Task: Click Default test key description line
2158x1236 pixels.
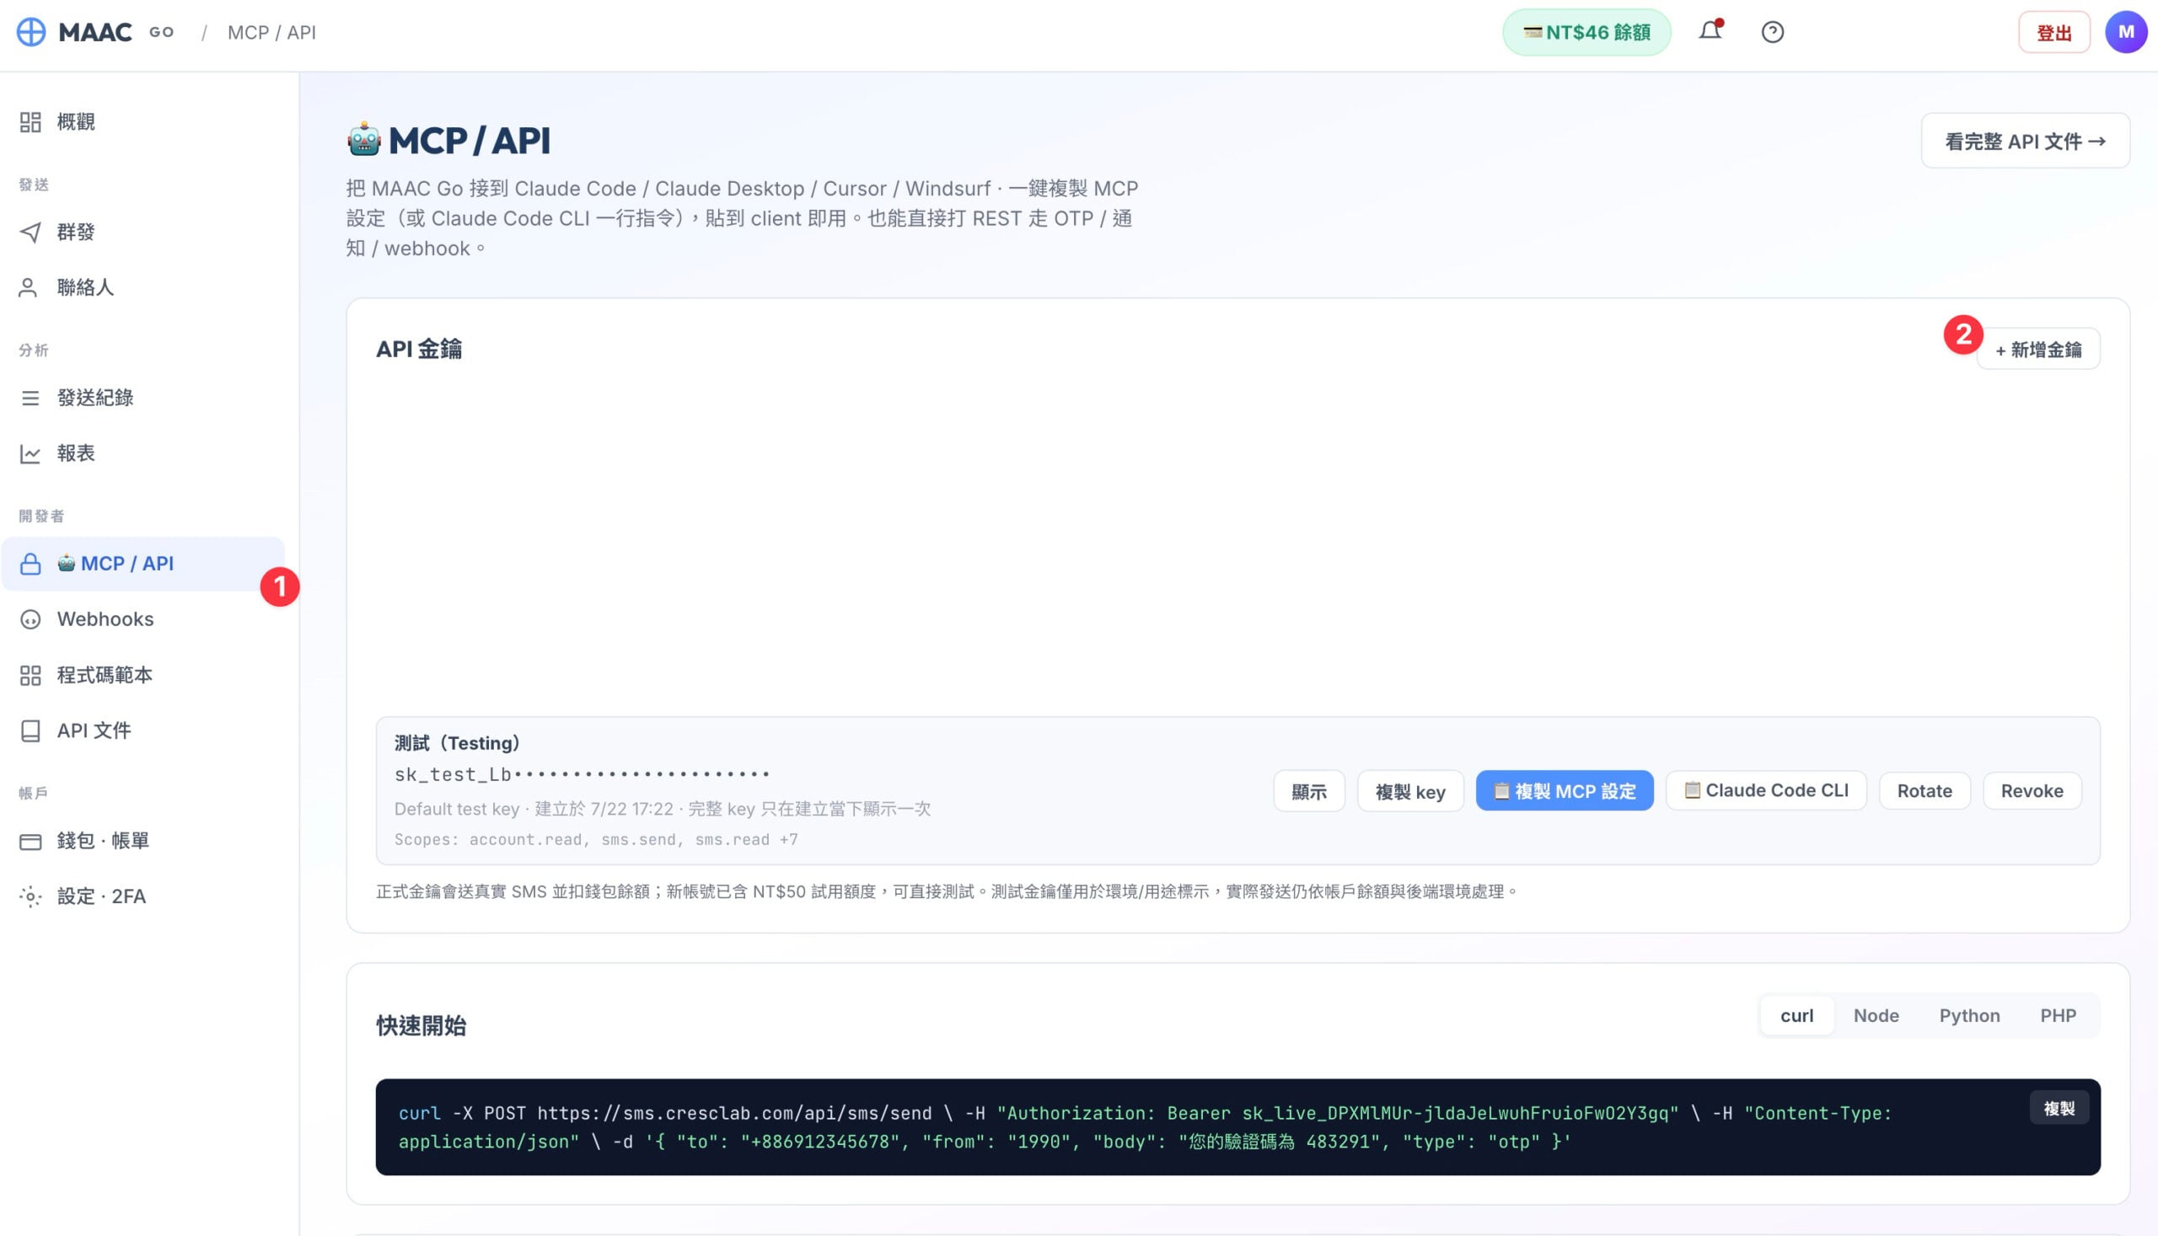Action: [663, 810]
